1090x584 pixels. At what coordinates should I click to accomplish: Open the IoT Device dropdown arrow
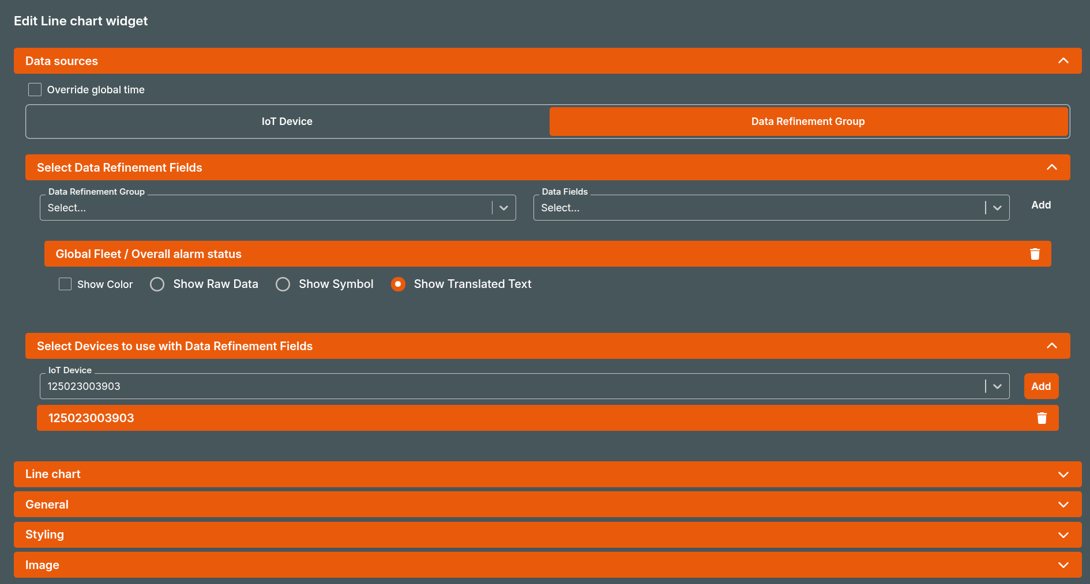pos(997,386)
